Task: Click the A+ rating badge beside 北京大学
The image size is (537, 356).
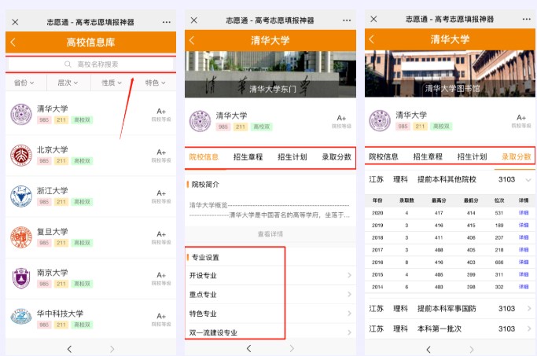Action: [x=161, y=152]
